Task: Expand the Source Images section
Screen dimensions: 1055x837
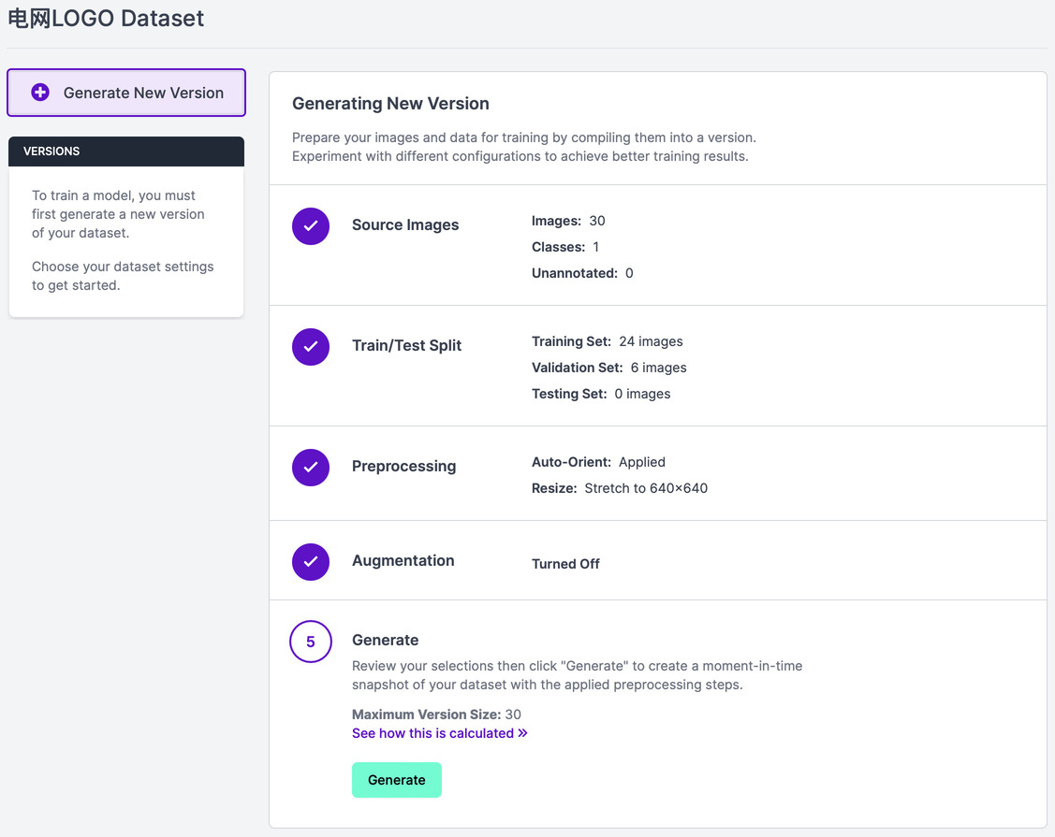Action: coord(405,225)
